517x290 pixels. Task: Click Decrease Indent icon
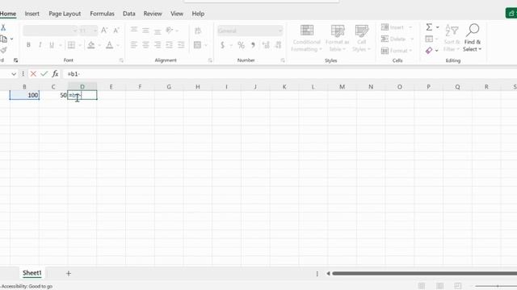(x=169, y=45)
